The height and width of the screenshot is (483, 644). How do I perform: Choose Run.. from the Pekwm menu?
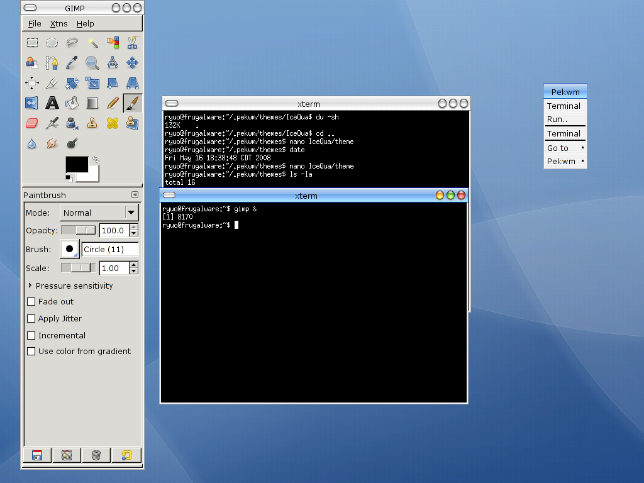(x=565, y=119)
